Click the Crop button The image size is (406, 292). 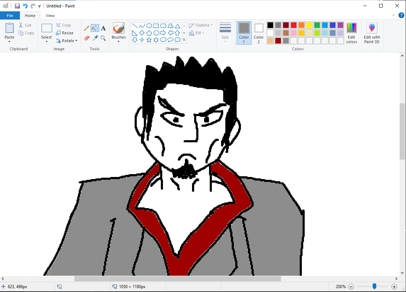point(63,25)
